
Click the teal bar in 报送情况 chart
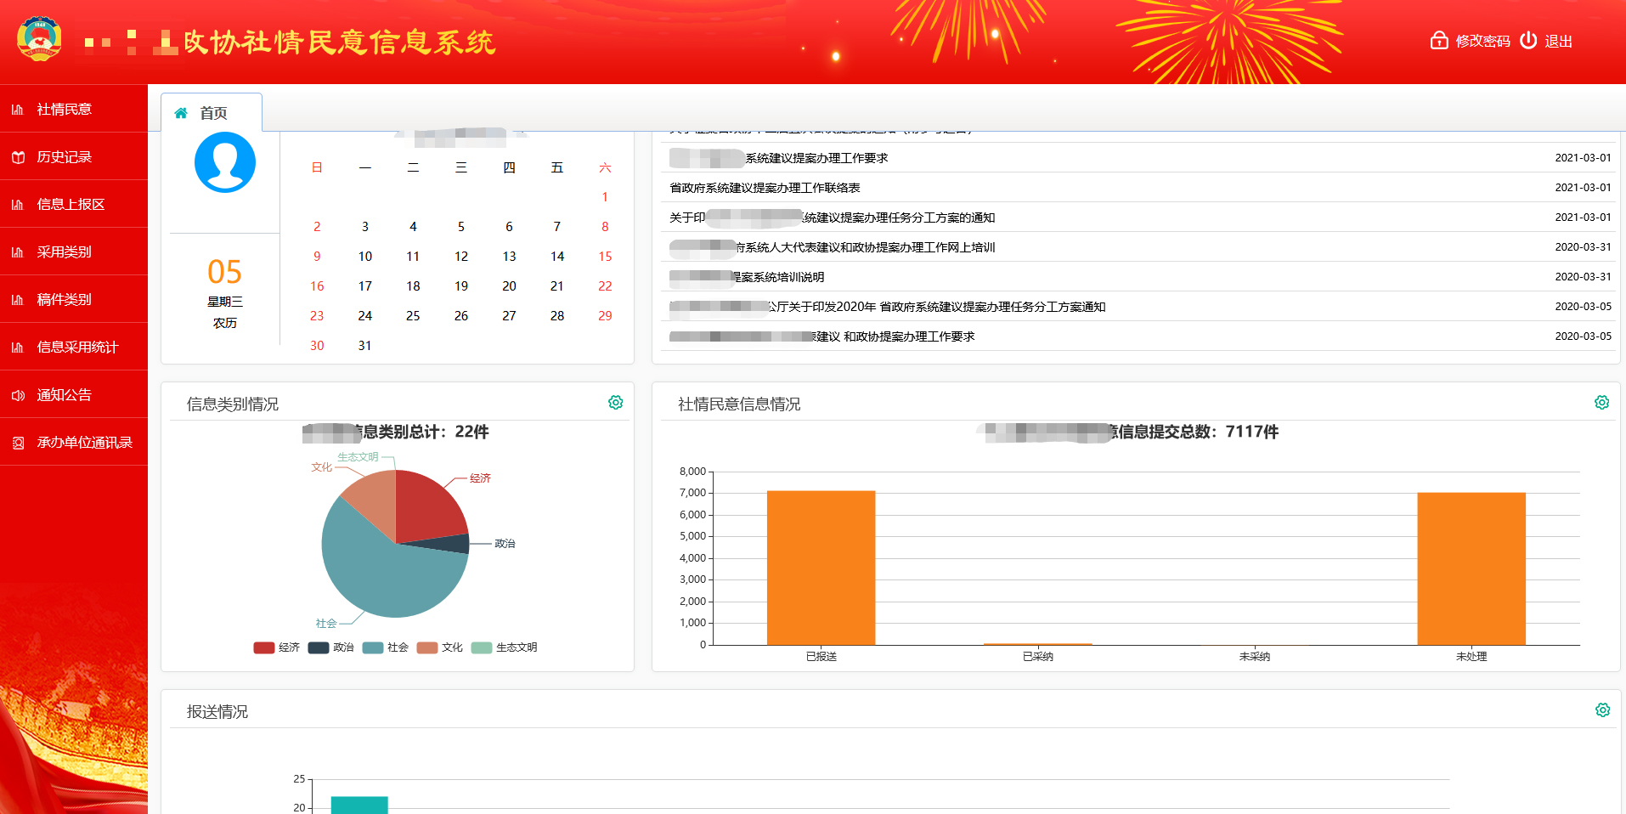coord(359,805)
